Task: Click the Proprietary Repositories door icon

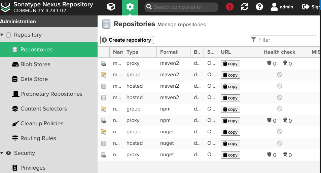Action: [15, 94]
